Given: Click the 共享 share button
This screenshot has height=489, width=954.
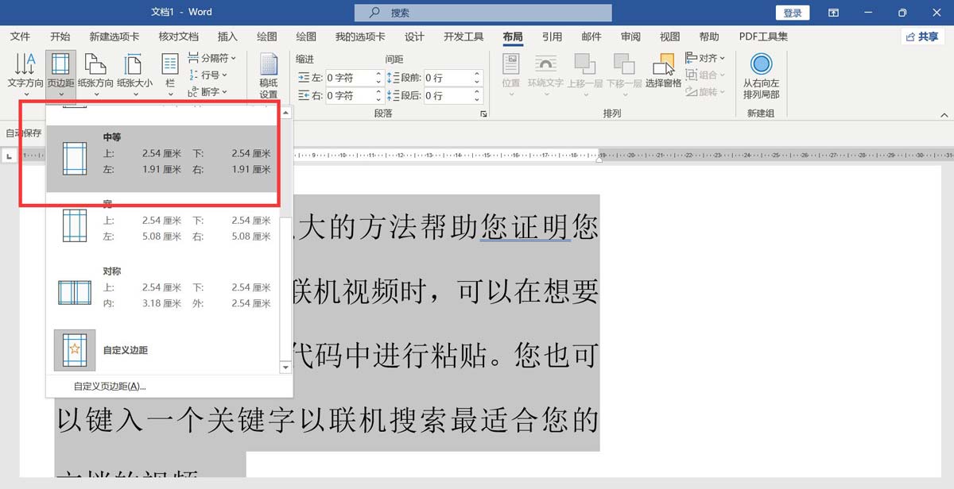Looking at the screenshot, I should [922, 37].
